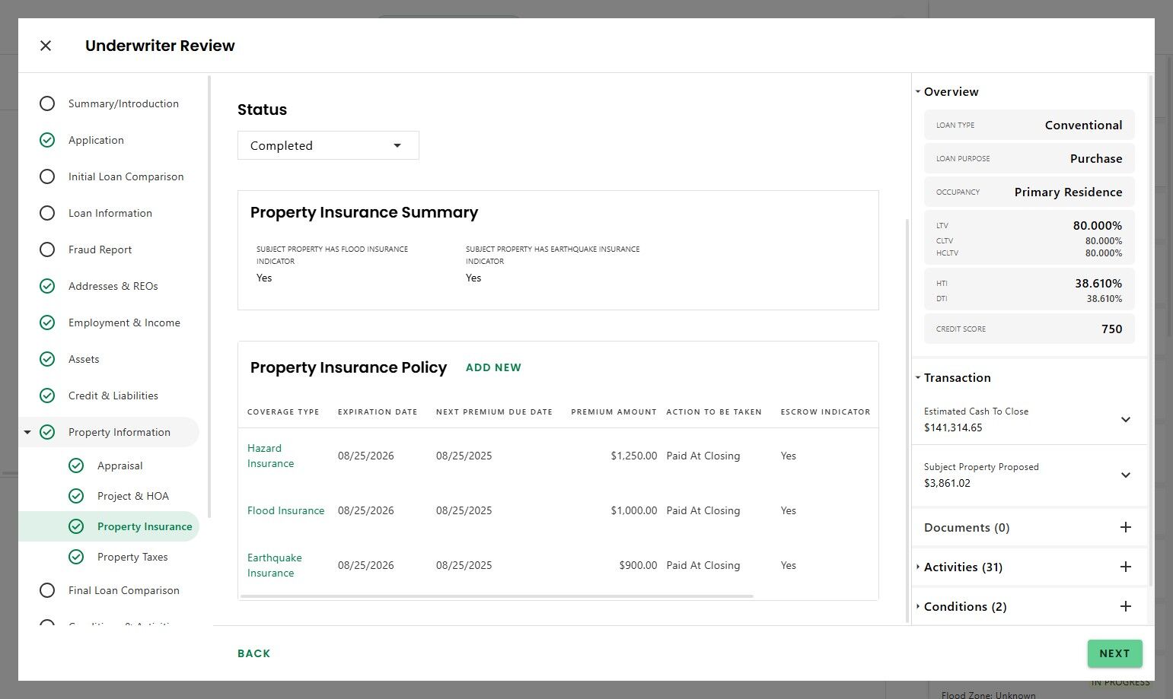The height and width of the screenshot is (699, 1173).
Task: Expand Estimated Cash To Close details
Action: [1125, 419]
